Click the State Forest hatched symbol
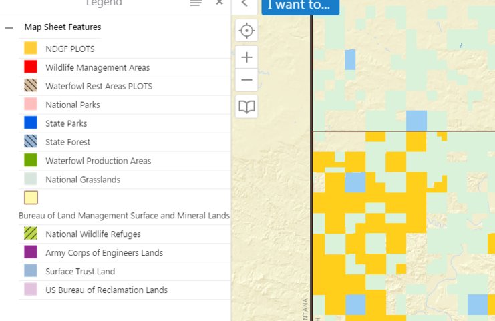This screenshot has width=495, height=321. click(x=31, y=141)
